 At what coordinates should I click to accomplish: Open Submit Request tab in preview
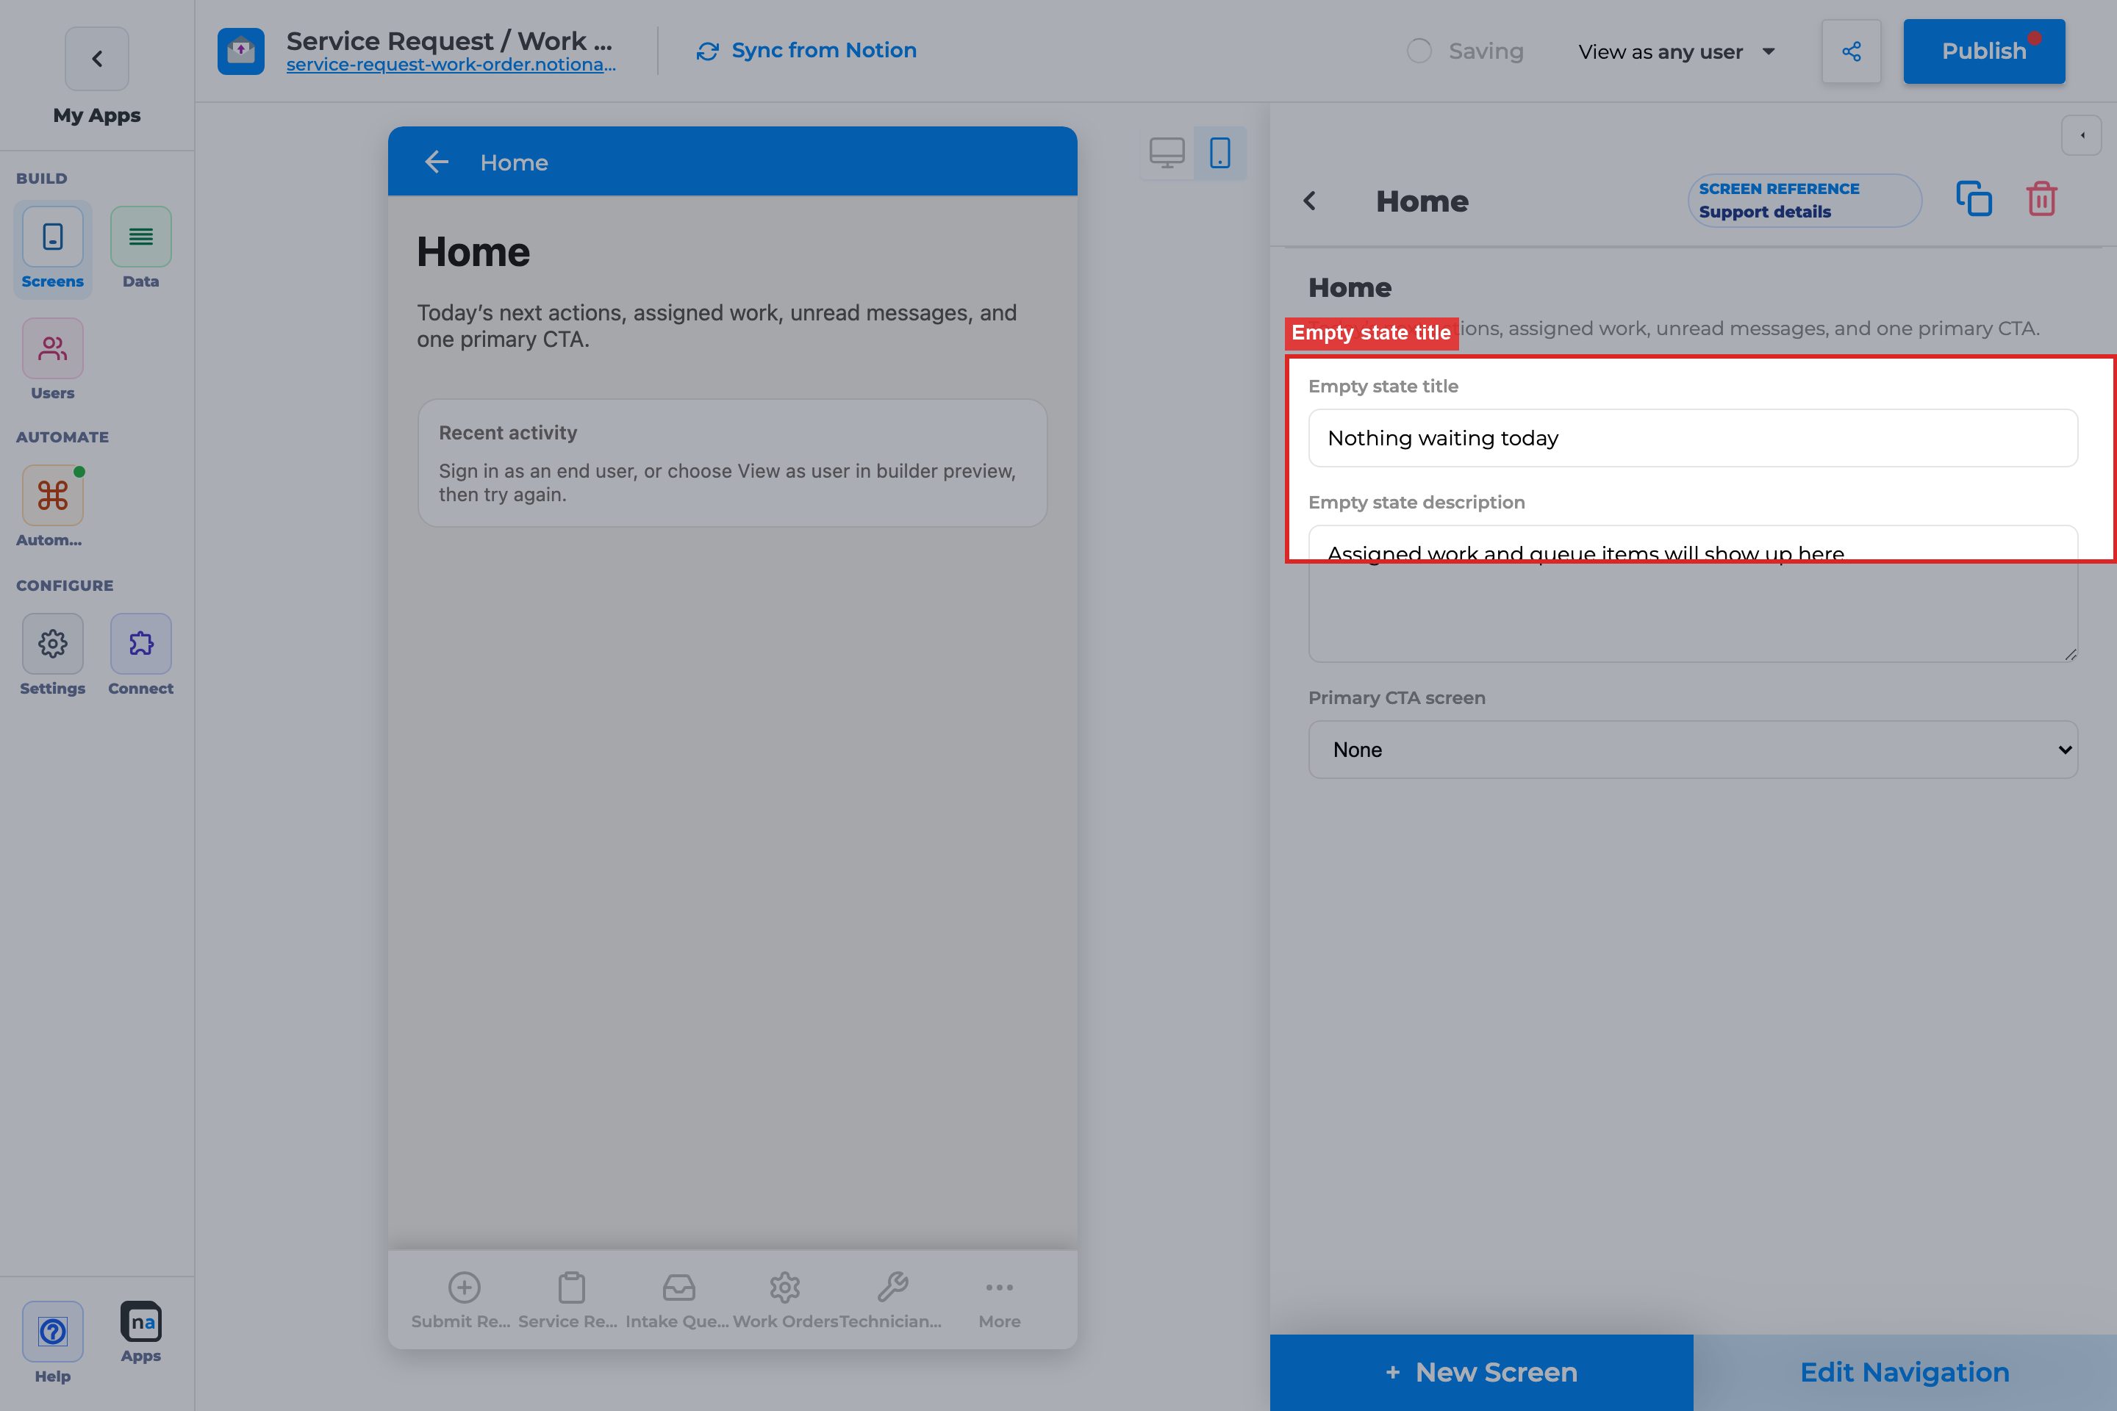tap(462, 1299)
